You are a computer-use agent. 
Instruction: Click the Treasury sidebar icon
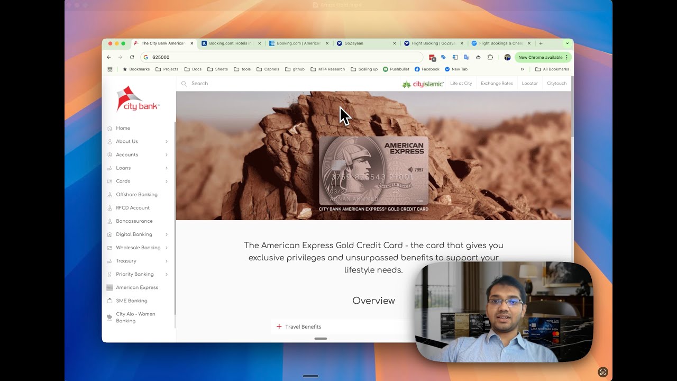click(109, 261)
